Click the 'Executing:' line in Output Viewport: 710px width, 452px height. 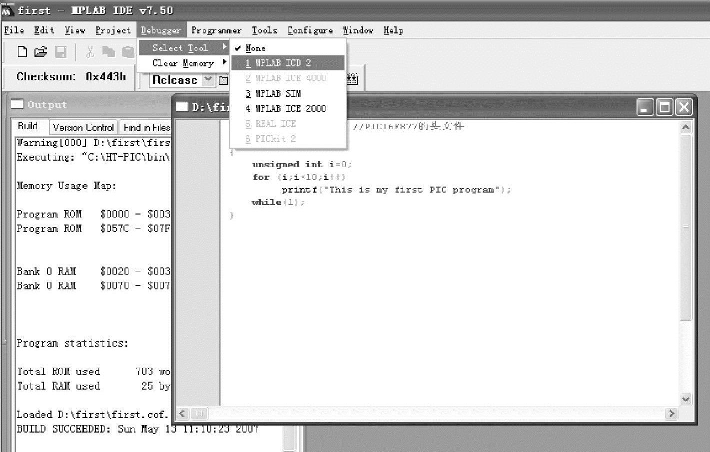(93, 157)
